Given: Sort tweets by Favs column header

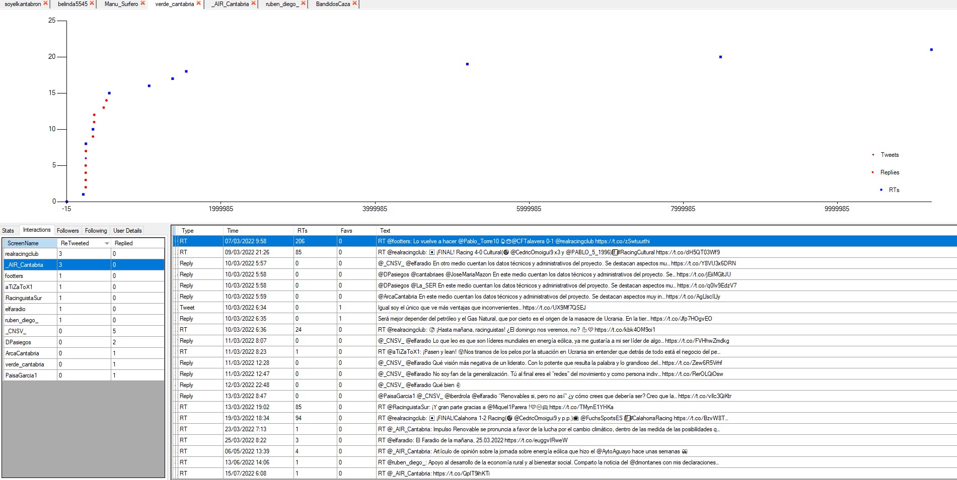Looking at the screenshot, I should pyautogui.click(x=356, y=231).
